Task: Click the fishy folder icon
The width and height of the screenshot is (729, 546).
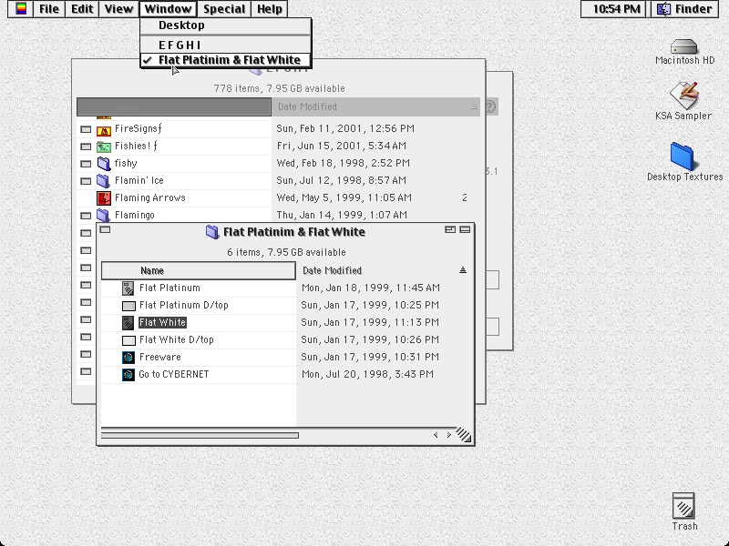Action: [x=104, y=164]
